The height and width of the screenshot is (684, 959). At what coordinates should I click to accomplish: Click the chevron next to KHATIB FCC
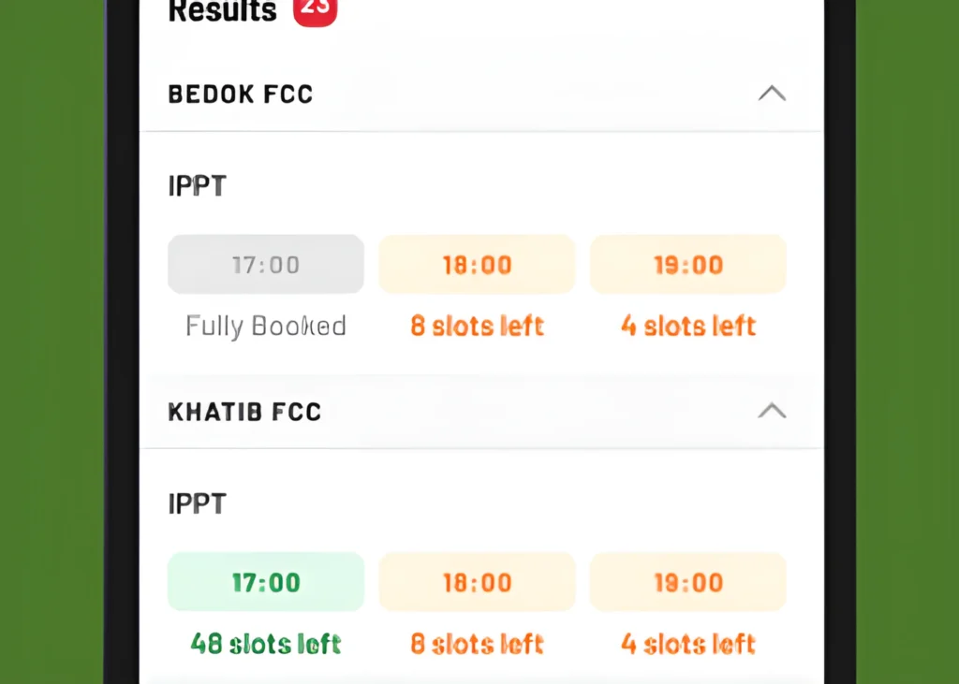click(772, 412)
